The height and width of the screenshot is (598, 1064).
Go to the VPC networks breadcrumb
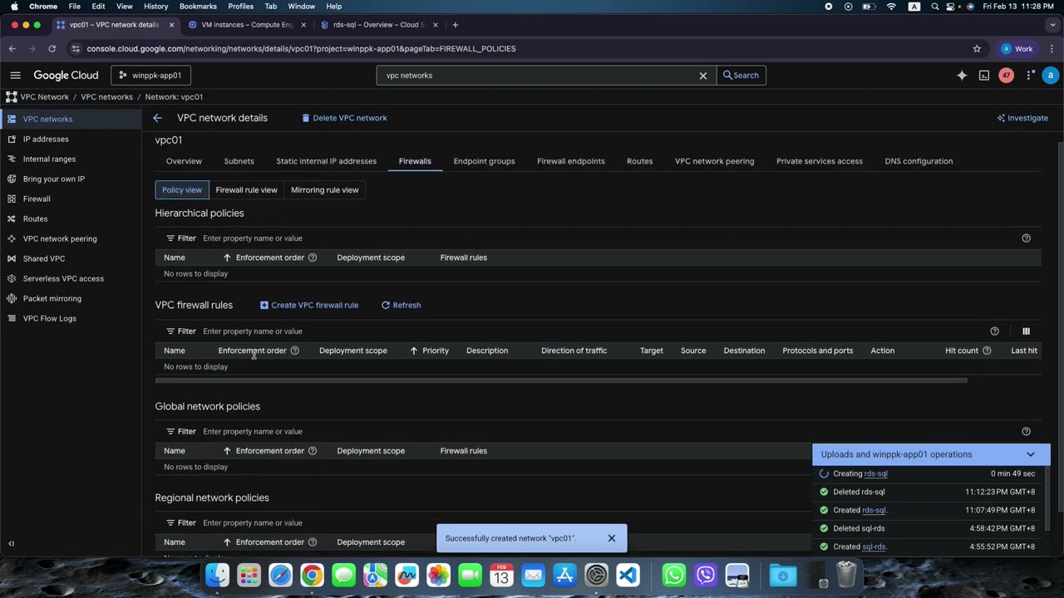pos(107,97)
